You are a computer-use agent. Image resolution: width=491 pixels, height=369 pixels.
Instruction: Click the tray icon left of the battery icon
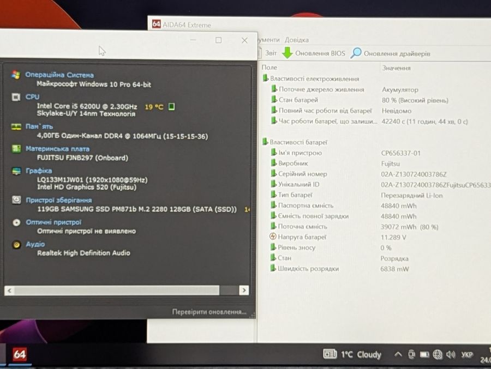click(411, 354)
